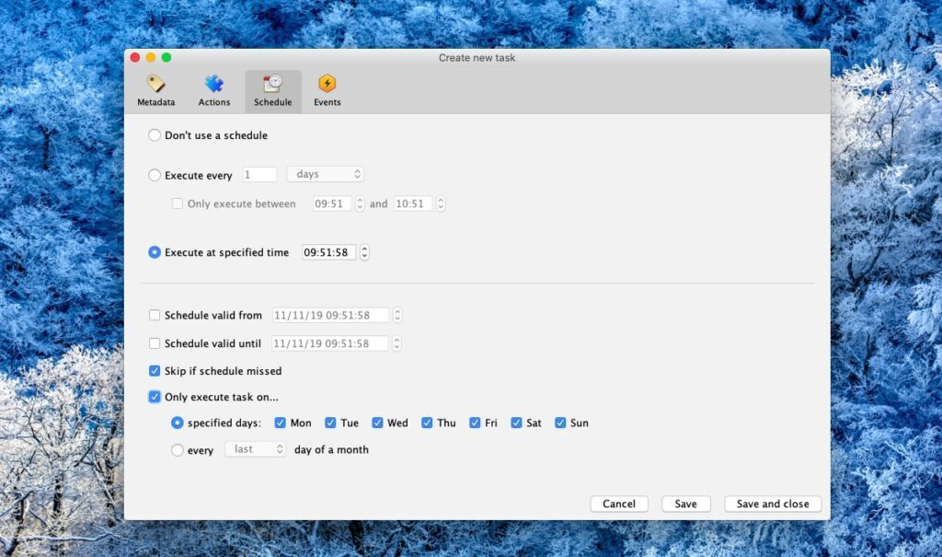Uncheck "Skip if schedule missed"
942x557 pixels.
click(x=154, y=371)
